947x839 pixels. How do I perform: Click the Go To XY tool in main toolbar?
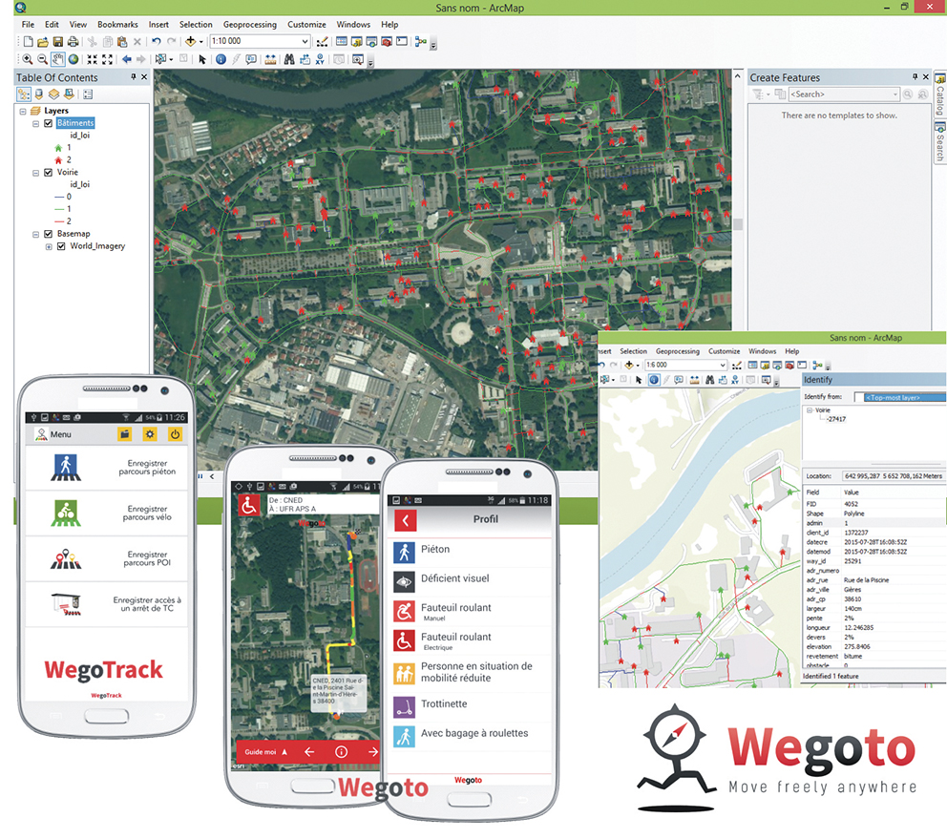click(320, 59)
